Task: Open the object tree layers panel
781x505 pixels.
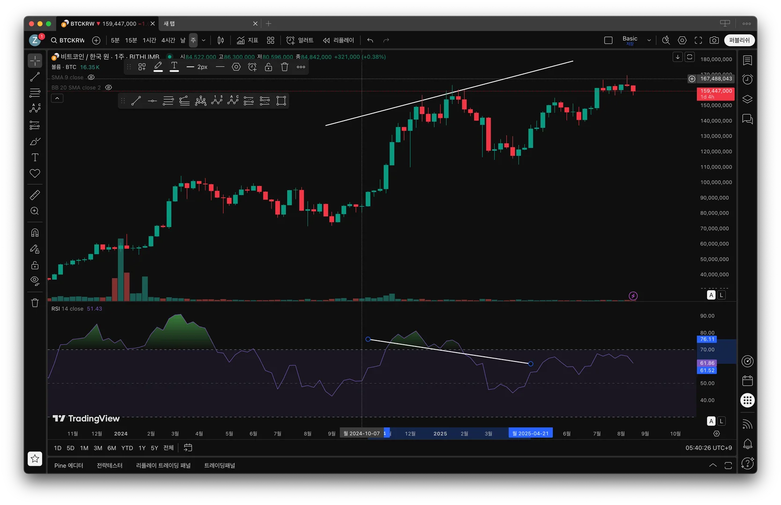Action: point(747,99)
